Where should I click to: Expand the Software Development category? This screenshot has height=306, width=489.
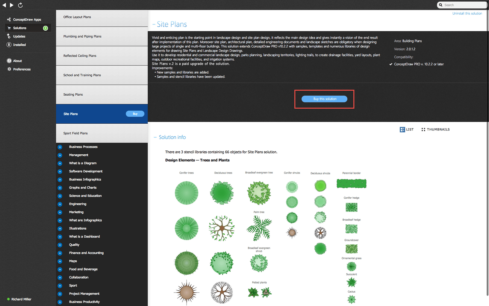(60, 171)
